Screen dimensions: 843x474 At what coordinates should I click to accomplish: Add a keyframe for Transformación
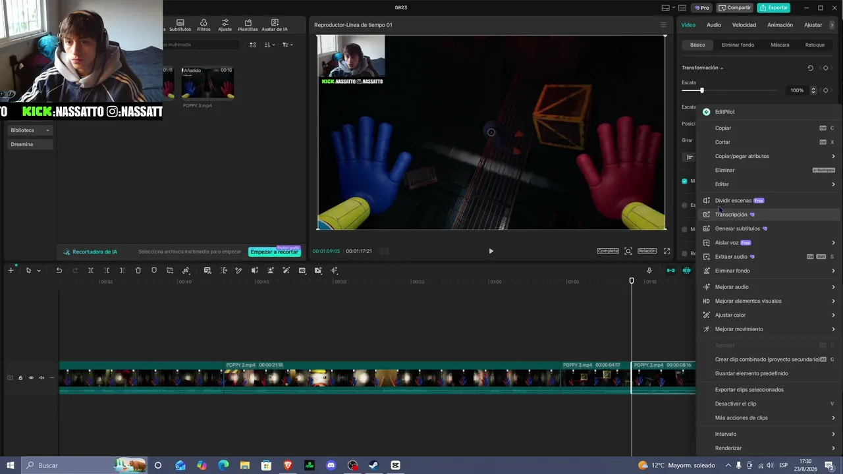pos(825,68)
